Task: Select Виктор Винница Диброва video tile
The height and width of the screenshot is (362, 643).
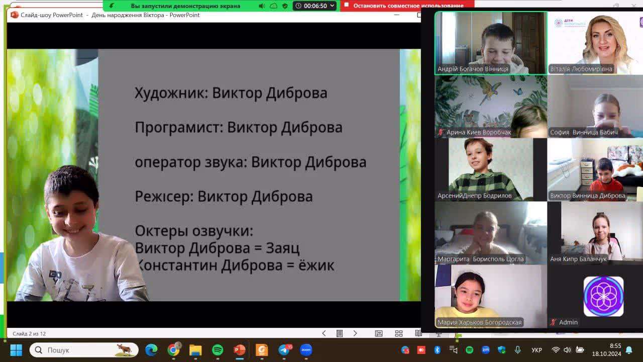Action: click(595, 170)
